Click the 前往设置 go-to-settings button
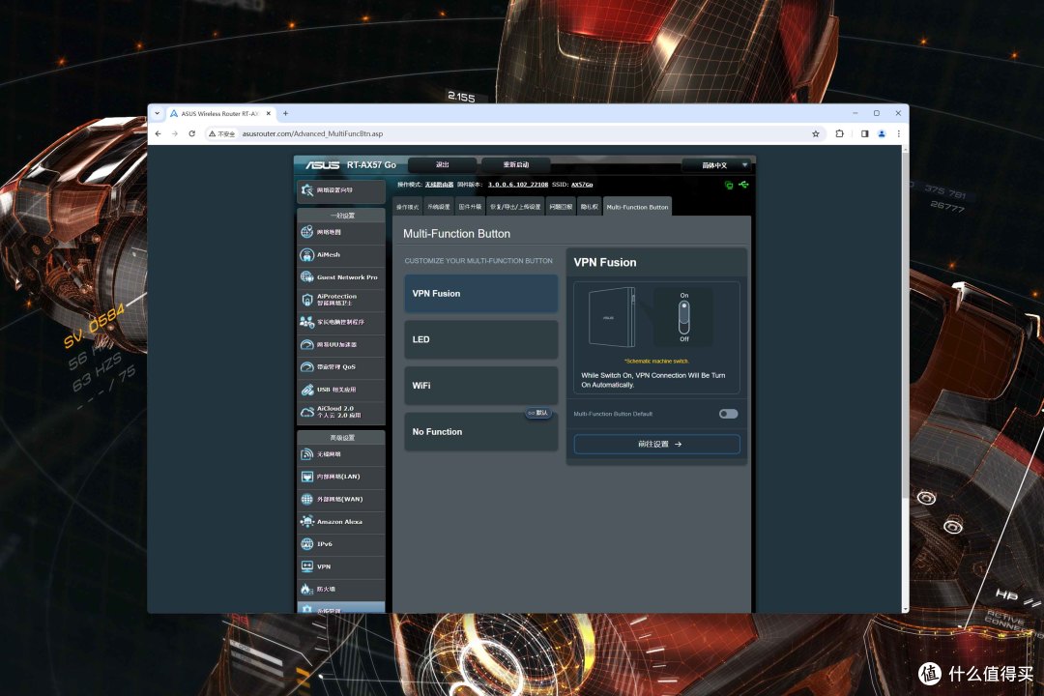The width and height of the screenshot is (1044, 696). coord(657,445)
